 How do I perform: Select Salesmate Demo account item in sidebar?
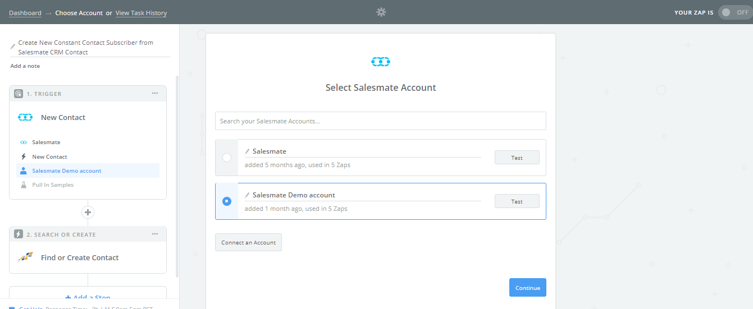pyautogui.click(x=88, y=170)
